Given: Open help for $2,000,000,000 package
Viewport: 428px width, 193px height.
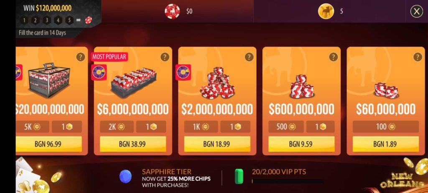Looking at the screenshot, I should [x=249, y=57].
